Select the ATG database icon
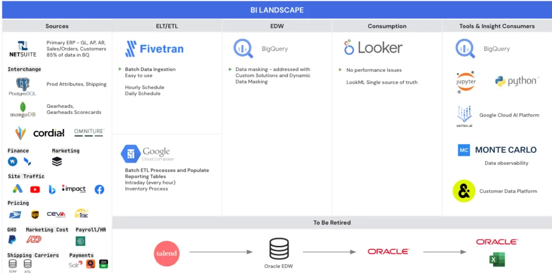Viewport: 552px width, 274px height. pyautogui.click(x=27, y=265)
